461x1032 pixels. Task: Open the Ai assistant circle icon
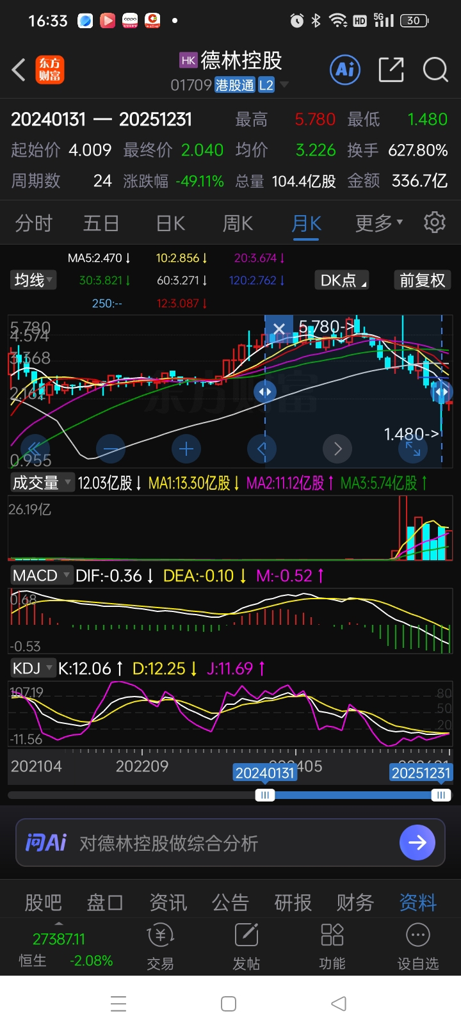[345, 69]
